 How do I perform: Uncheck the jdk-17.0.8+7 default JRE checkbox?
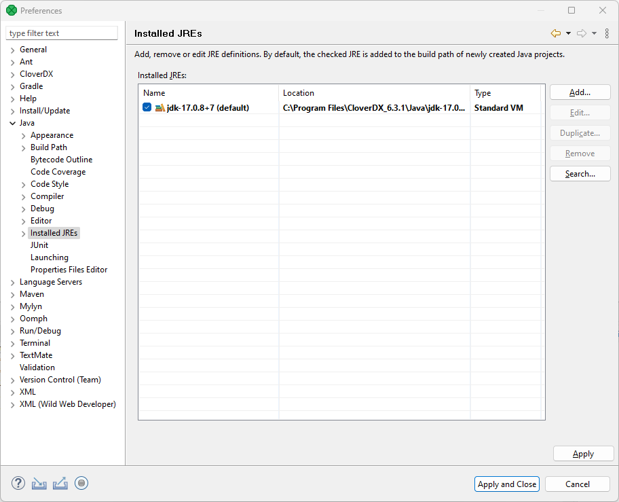click(x=147, y=108)
